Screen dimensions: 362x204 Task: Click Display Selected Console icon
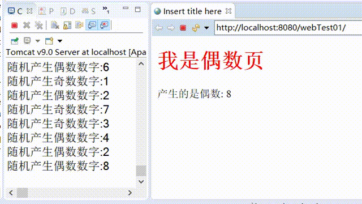tap(27, 41)
